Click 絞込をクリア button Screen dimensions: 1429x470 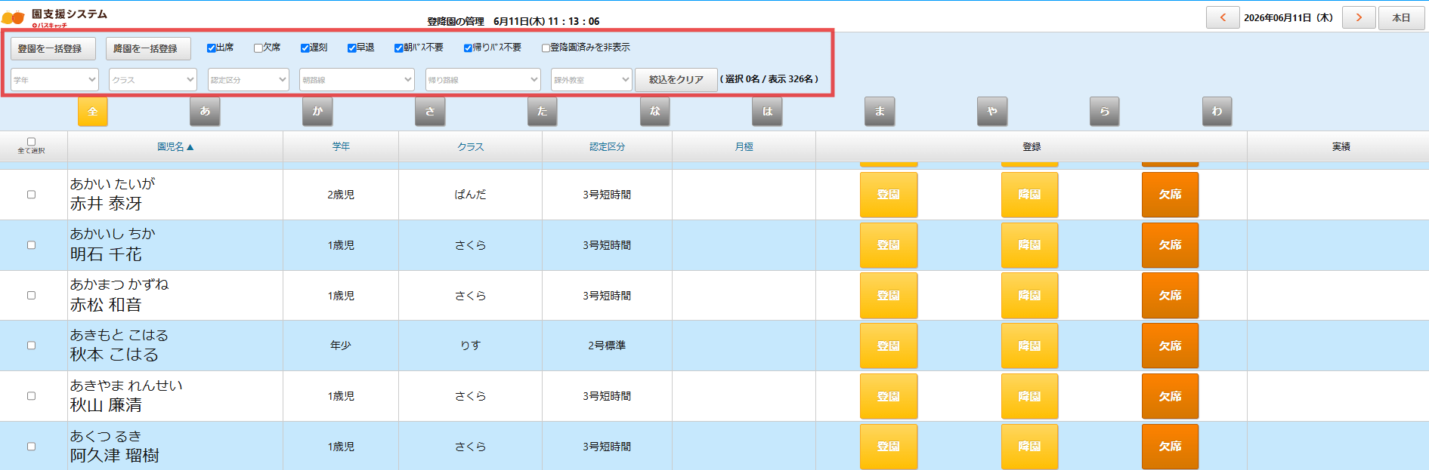tap(676, 79)
